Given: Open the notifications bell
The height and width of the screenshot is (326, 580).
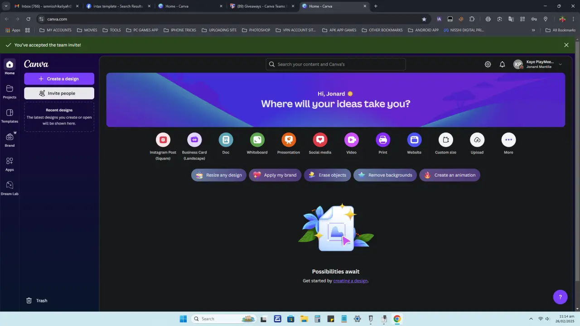Looking at the screenshot, I should click(502, 64).
